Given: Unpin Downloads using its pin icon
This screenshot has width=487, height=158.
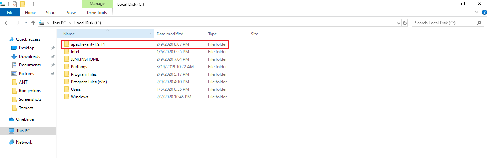Looking at the screenshot, I should click(53, 56).
